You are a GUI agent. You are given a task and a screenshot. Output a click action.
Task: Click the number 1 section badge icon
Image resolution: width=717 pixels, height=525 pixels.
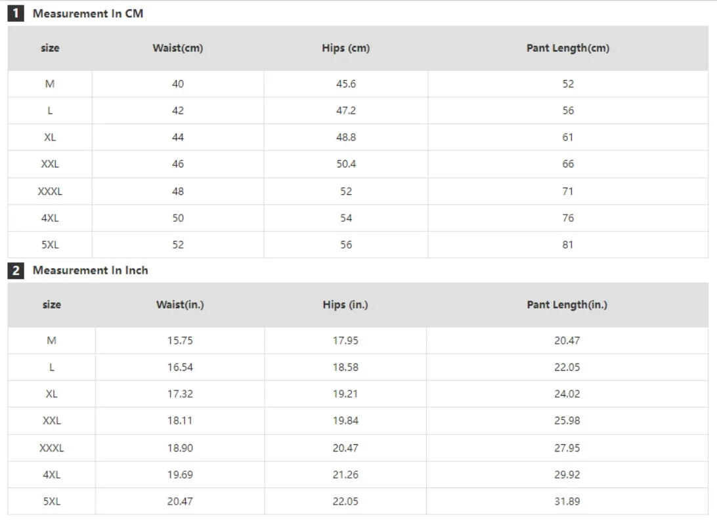[16, 13]
